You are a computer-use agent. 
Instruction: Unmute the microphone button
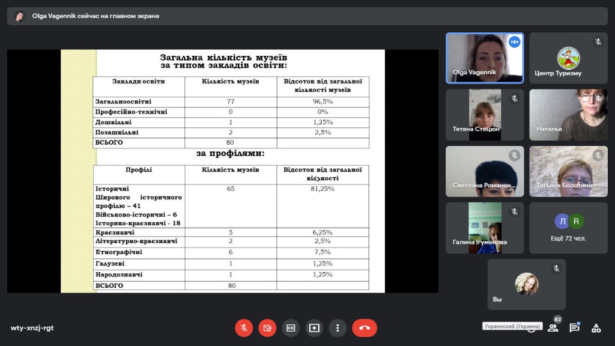[244, 327]
